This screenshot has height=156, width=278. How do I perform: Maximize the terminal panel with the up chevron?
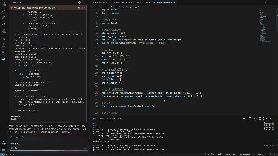pos(271,118)
